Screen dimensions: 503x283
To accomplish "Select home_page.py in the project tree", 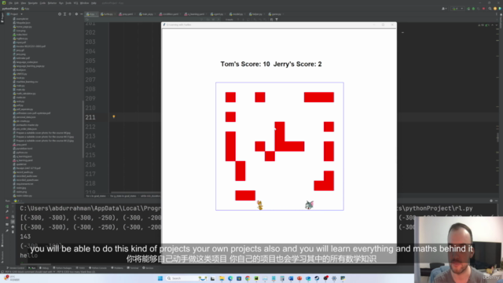I will 22,27.
